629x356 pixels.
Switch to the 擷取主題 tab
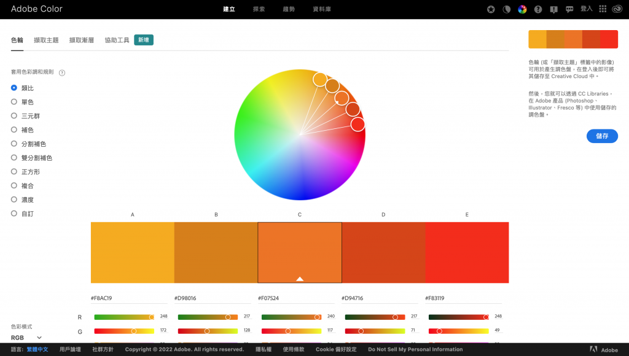(46, 40)
